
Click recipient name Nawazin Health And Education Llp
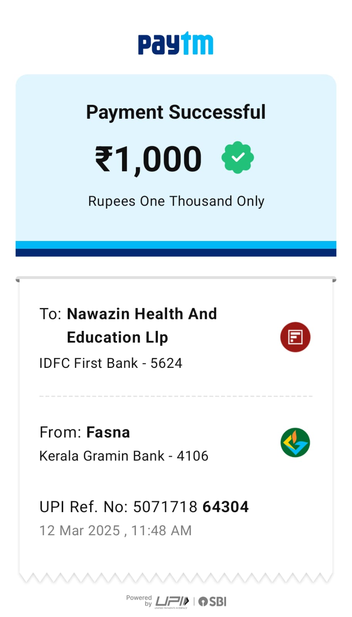coord(142,325)
